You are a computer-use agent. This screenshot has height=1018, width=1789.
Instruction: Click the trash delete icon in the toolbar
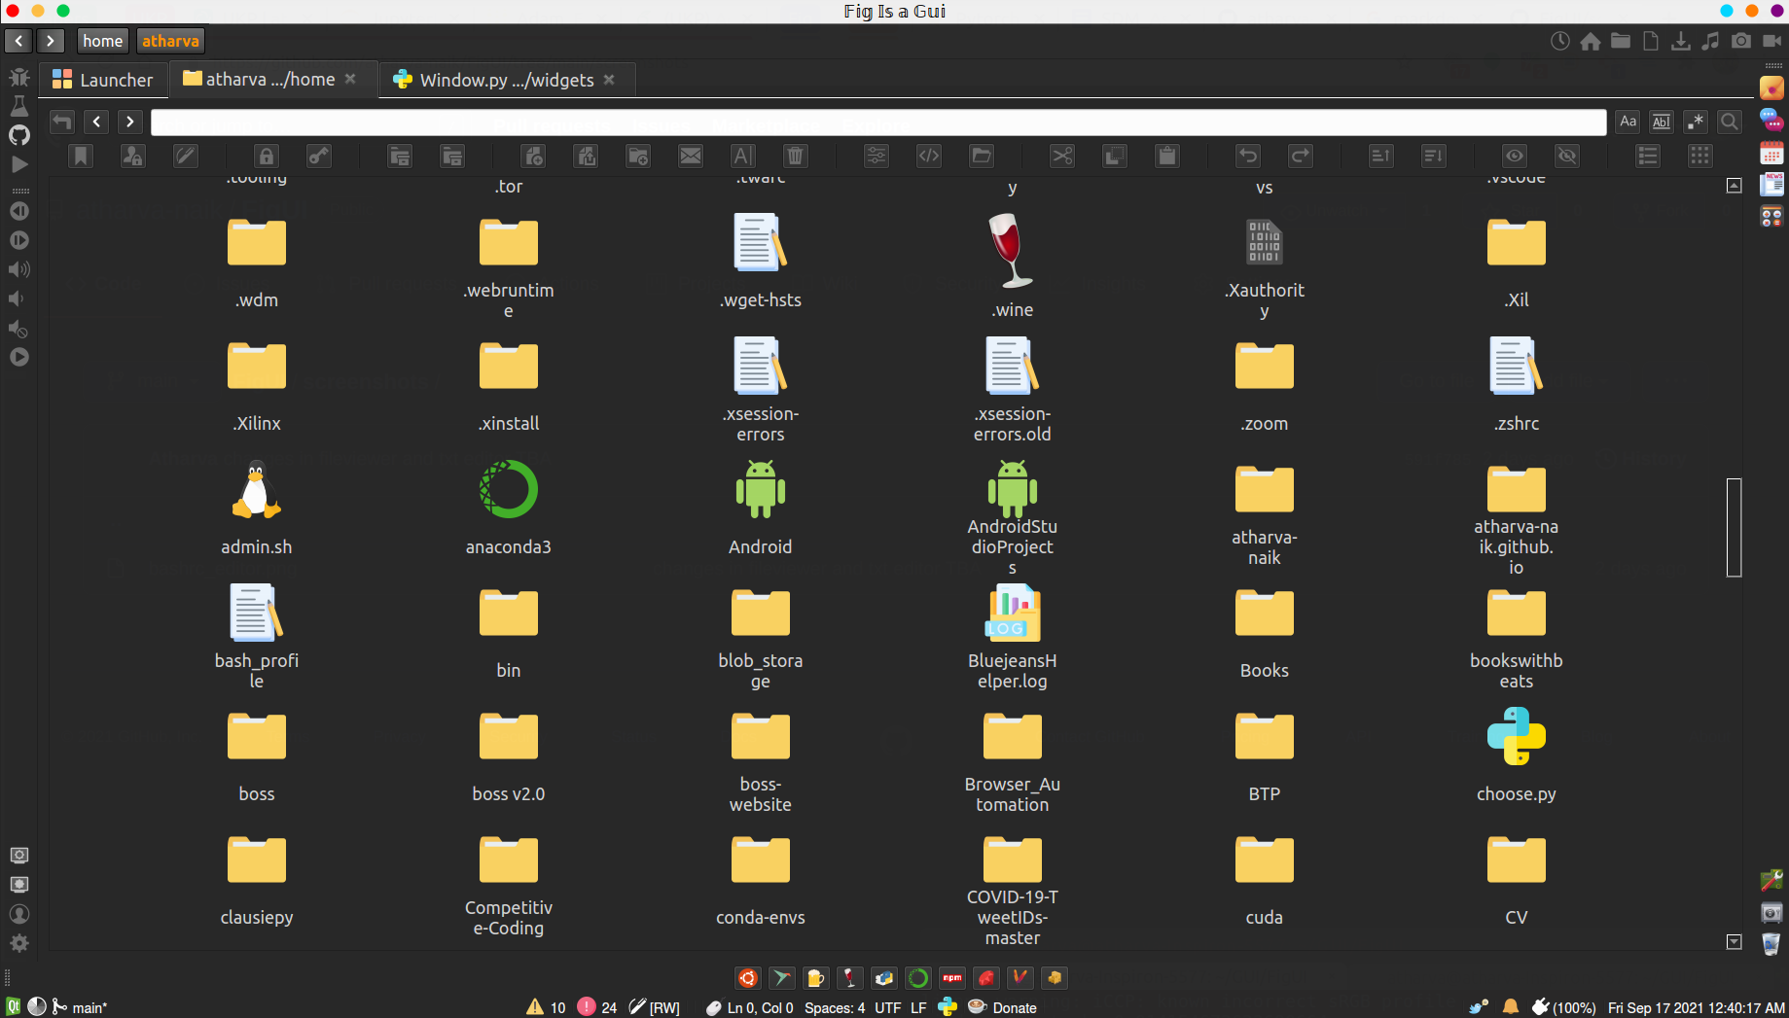point(795,156)
